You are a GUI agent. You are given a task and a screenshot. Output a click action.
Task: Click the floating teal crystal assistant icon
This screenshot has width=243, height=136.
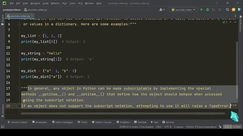235,117
